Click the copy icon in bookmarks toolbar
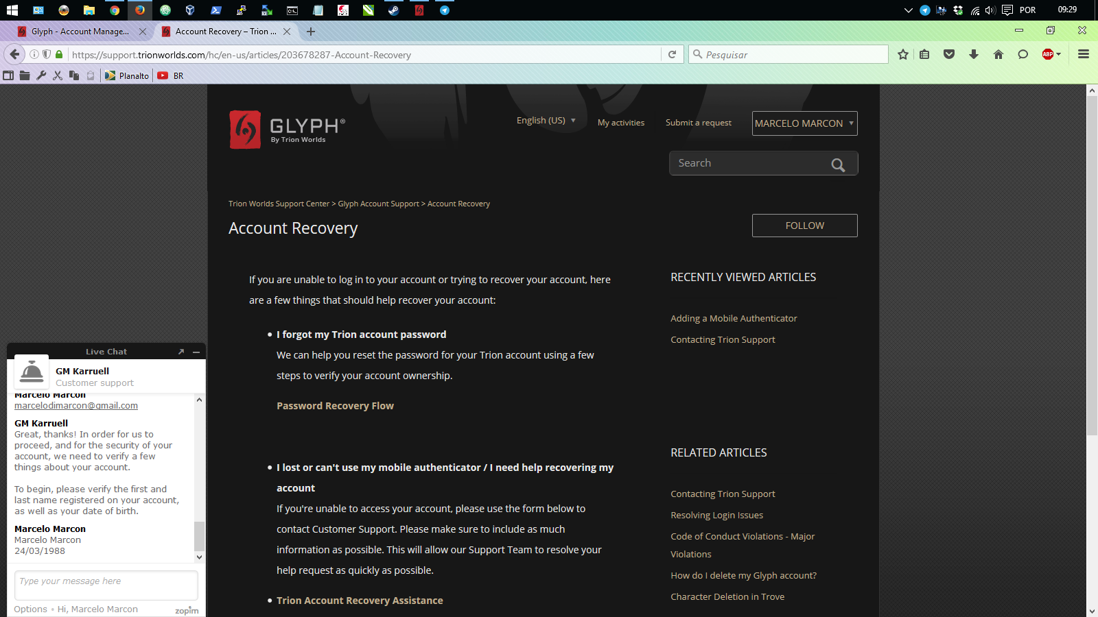The image size is (1098, 617). (74, 75)
